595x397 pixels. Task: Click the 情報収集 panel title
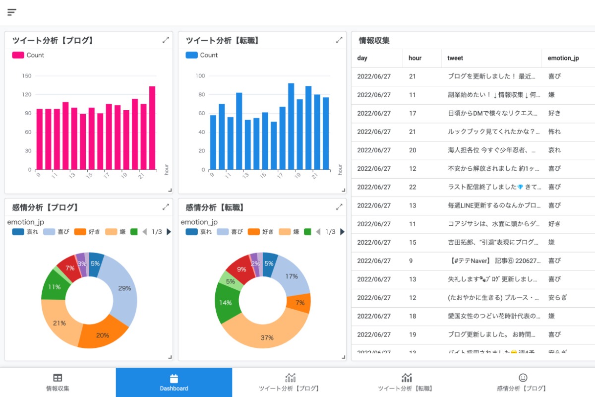click(x=374, y=41)
